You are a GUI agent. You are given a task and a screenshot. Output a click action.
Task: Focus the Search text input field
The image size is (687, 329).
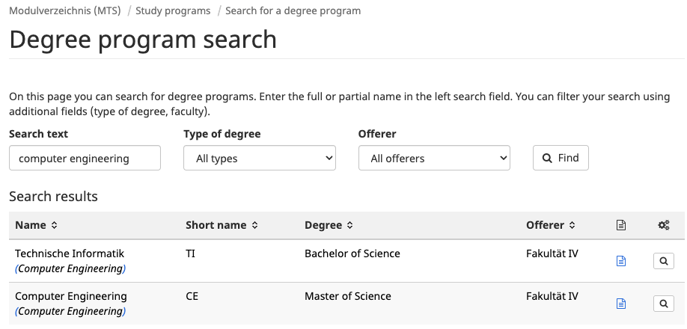tap(85, 158)
